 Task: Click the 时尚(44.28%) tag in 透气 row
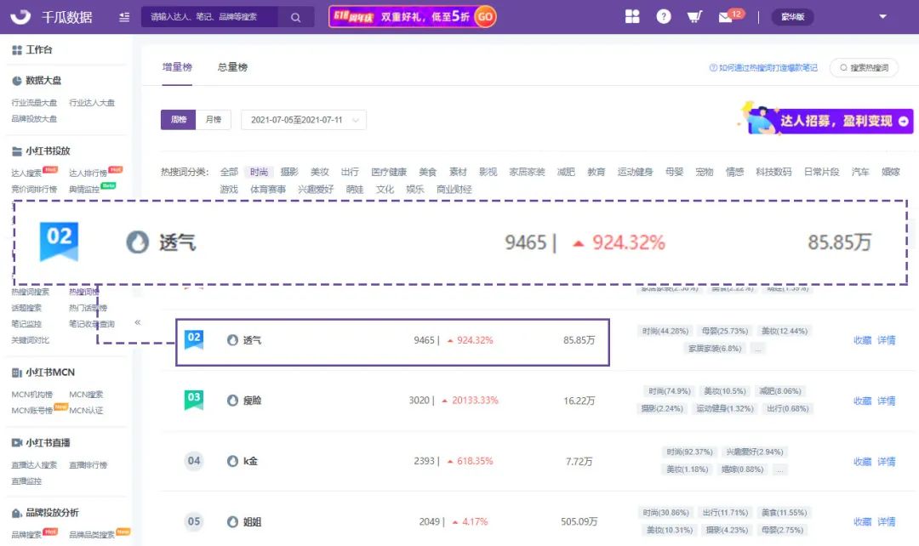(x=665, y=331)
